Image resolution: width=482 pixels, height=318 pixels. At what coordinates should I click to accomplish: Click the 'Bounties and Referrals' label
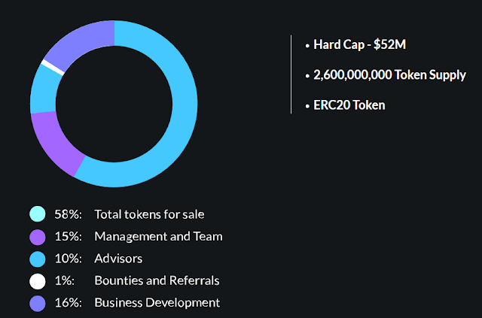coord(157,280)
